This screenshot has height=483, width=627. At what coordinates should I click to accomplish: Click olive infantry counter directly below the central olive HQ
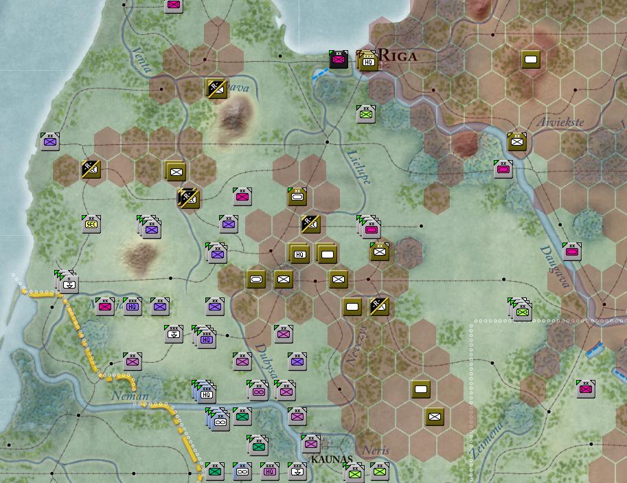point(284,279)
